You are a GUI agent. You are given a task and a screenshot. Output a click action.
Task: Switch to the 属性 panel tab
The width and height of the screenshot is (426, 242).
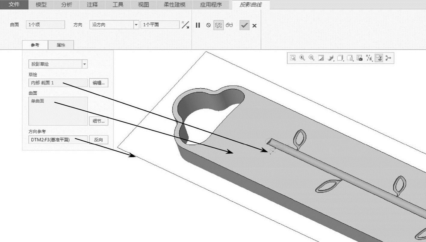coord(61,45)
